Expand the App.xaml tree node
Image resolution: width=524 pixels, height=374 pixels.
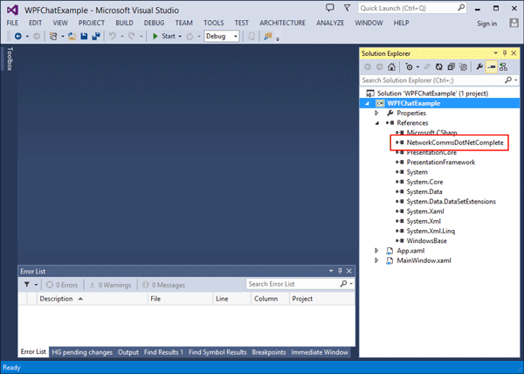click(x=376, y=250)
